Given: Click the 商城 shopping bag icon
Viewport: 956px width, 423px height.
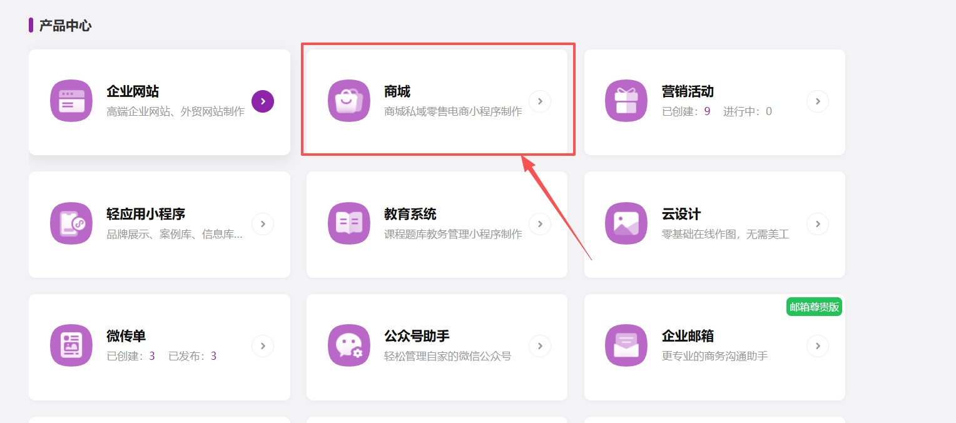Looking at the screenshot, I should 349,101.
